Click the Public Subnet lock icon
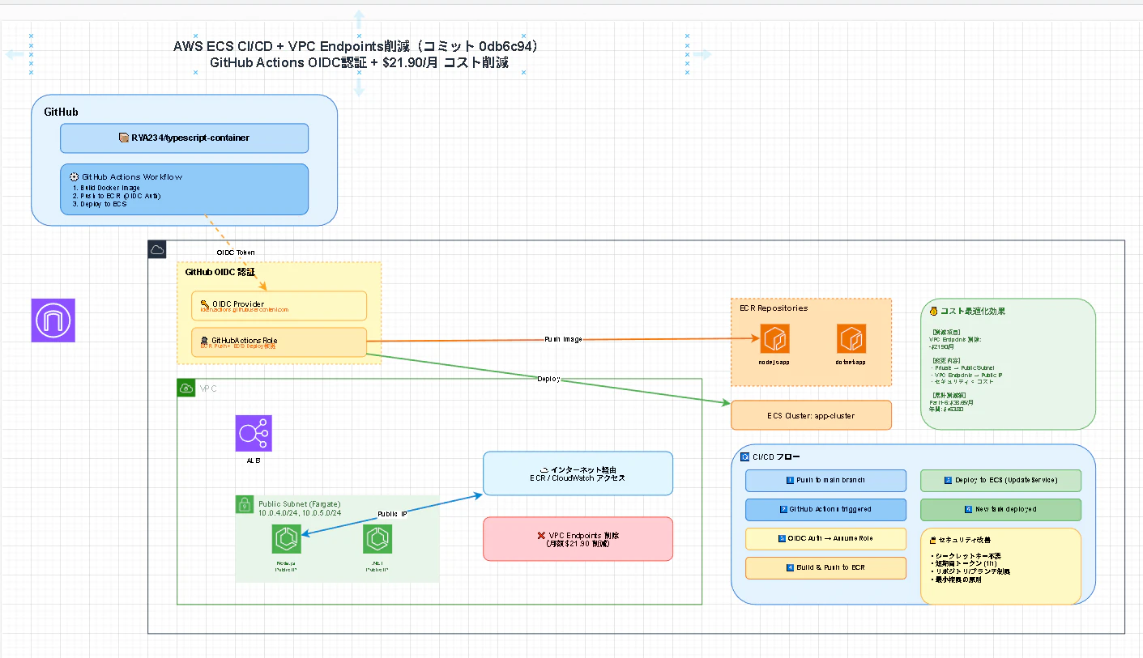This screenshot has height=658, width=1143. tap(245, 505)
